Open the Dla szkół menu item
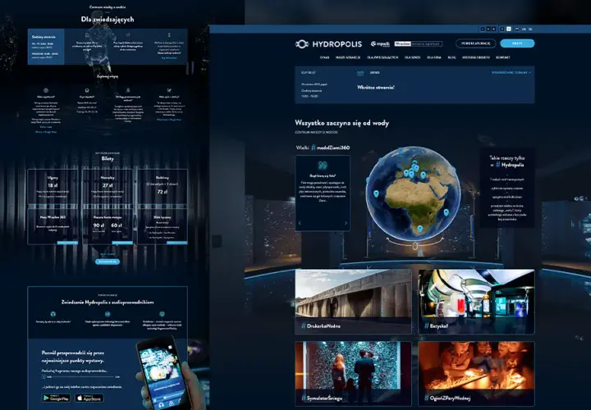Viewport: 591px width, 410px height. pos(412,57)
